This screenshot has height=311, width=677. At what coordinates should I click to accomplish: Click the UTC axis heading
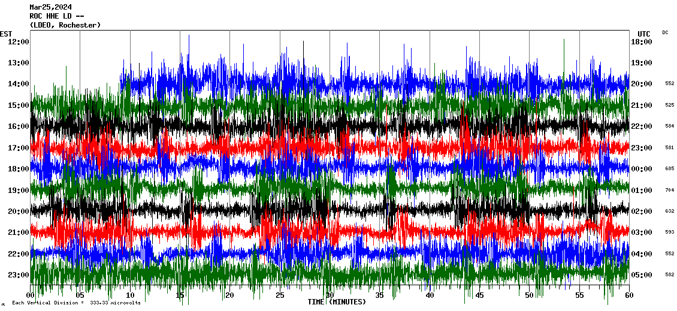click(644, 34)
